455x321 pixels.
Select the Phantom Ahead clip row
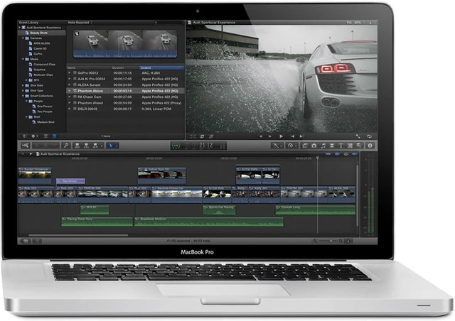point(125,103)
